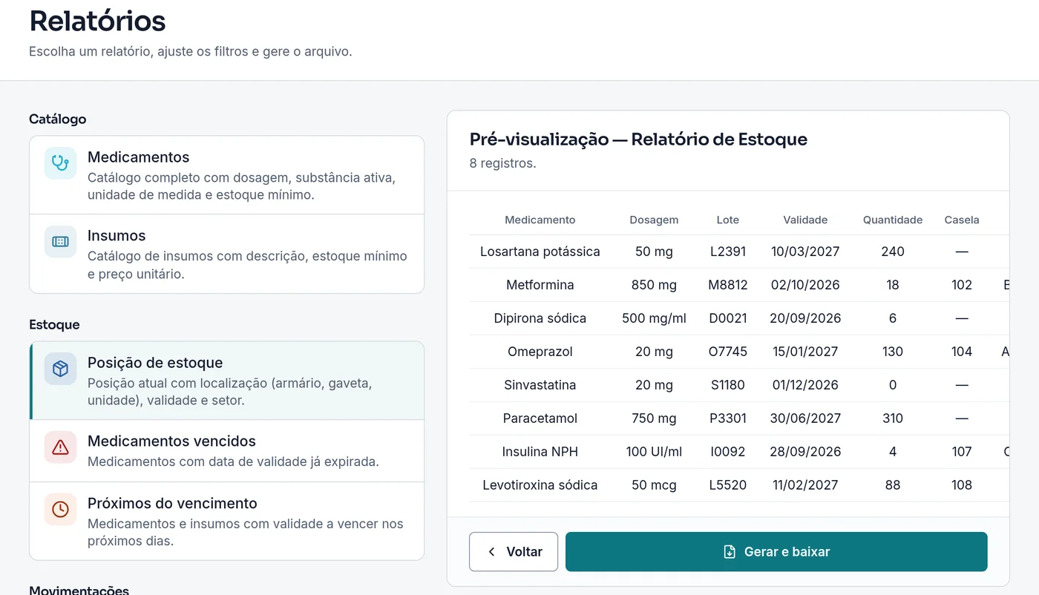
Task: Click the Casela column header
Action: coord(962,220)
